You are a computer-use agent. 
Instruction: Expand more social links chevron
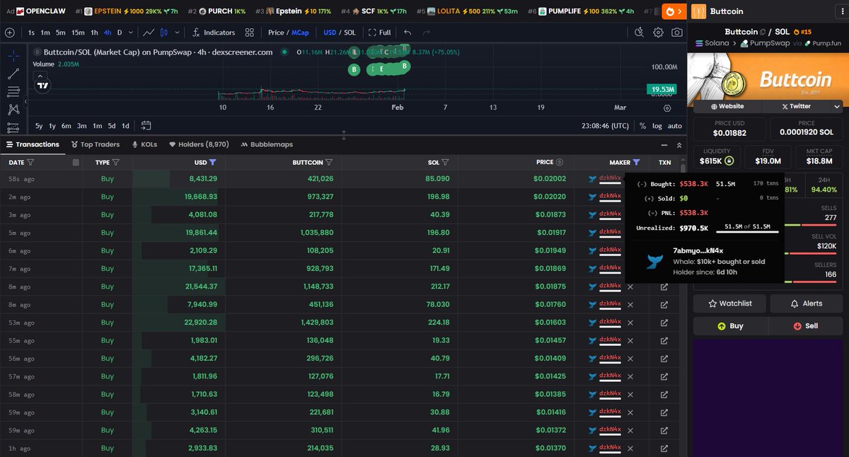[x=837, y=106]
